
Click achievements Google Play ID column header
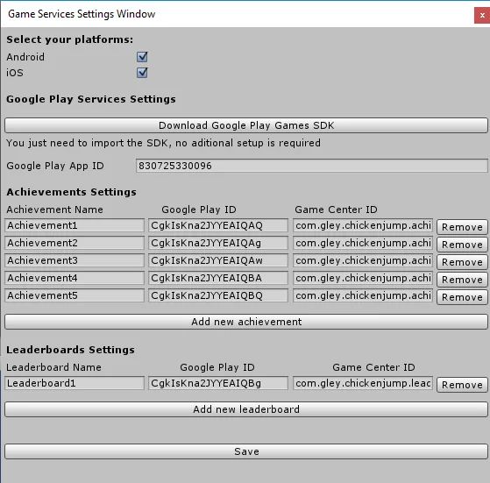(x=199, y=210)
